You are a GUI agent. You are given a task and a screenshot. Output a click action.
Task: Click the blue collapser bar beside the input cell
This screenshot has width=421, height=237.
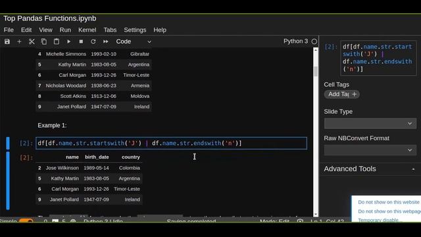click(8, 144)
